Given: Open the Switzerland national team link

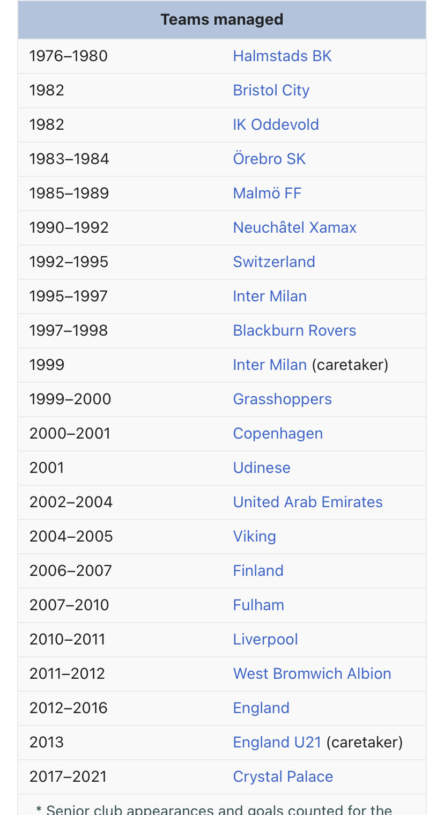Looking at the screenshot, I should [274, 262].
